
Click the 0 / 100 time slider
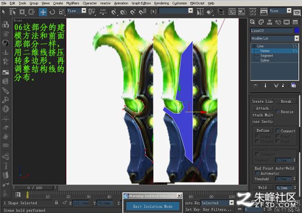(x=35, y=188)
